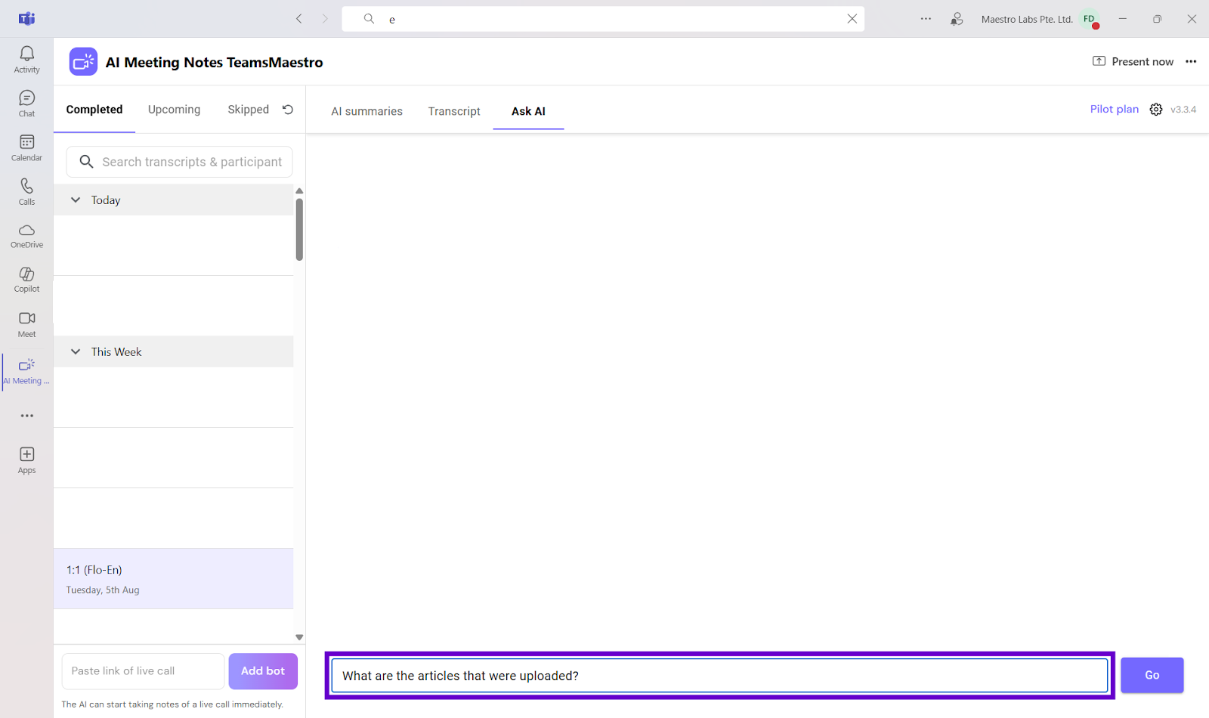Click the Tuesday, 5th Aug date text
This screenshot has height=718, width=1209.
pyautogui.click(x=103, y=590)
